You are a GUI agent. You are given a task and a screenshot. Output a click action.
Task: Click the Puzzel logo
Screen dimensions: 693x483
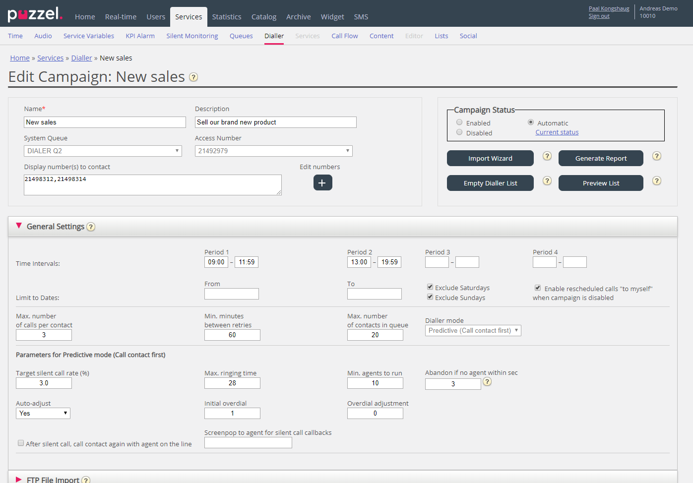(35, 14)
